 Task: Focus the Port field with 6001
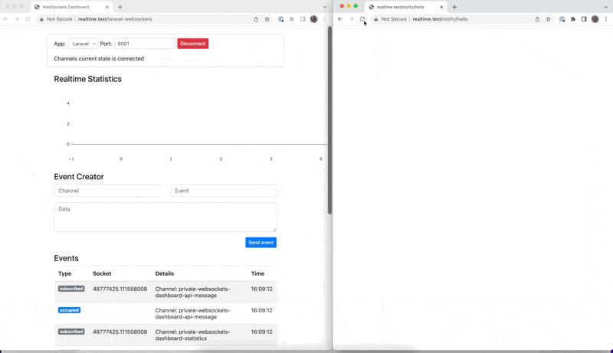pyautogui.click(x=145, y=44)
